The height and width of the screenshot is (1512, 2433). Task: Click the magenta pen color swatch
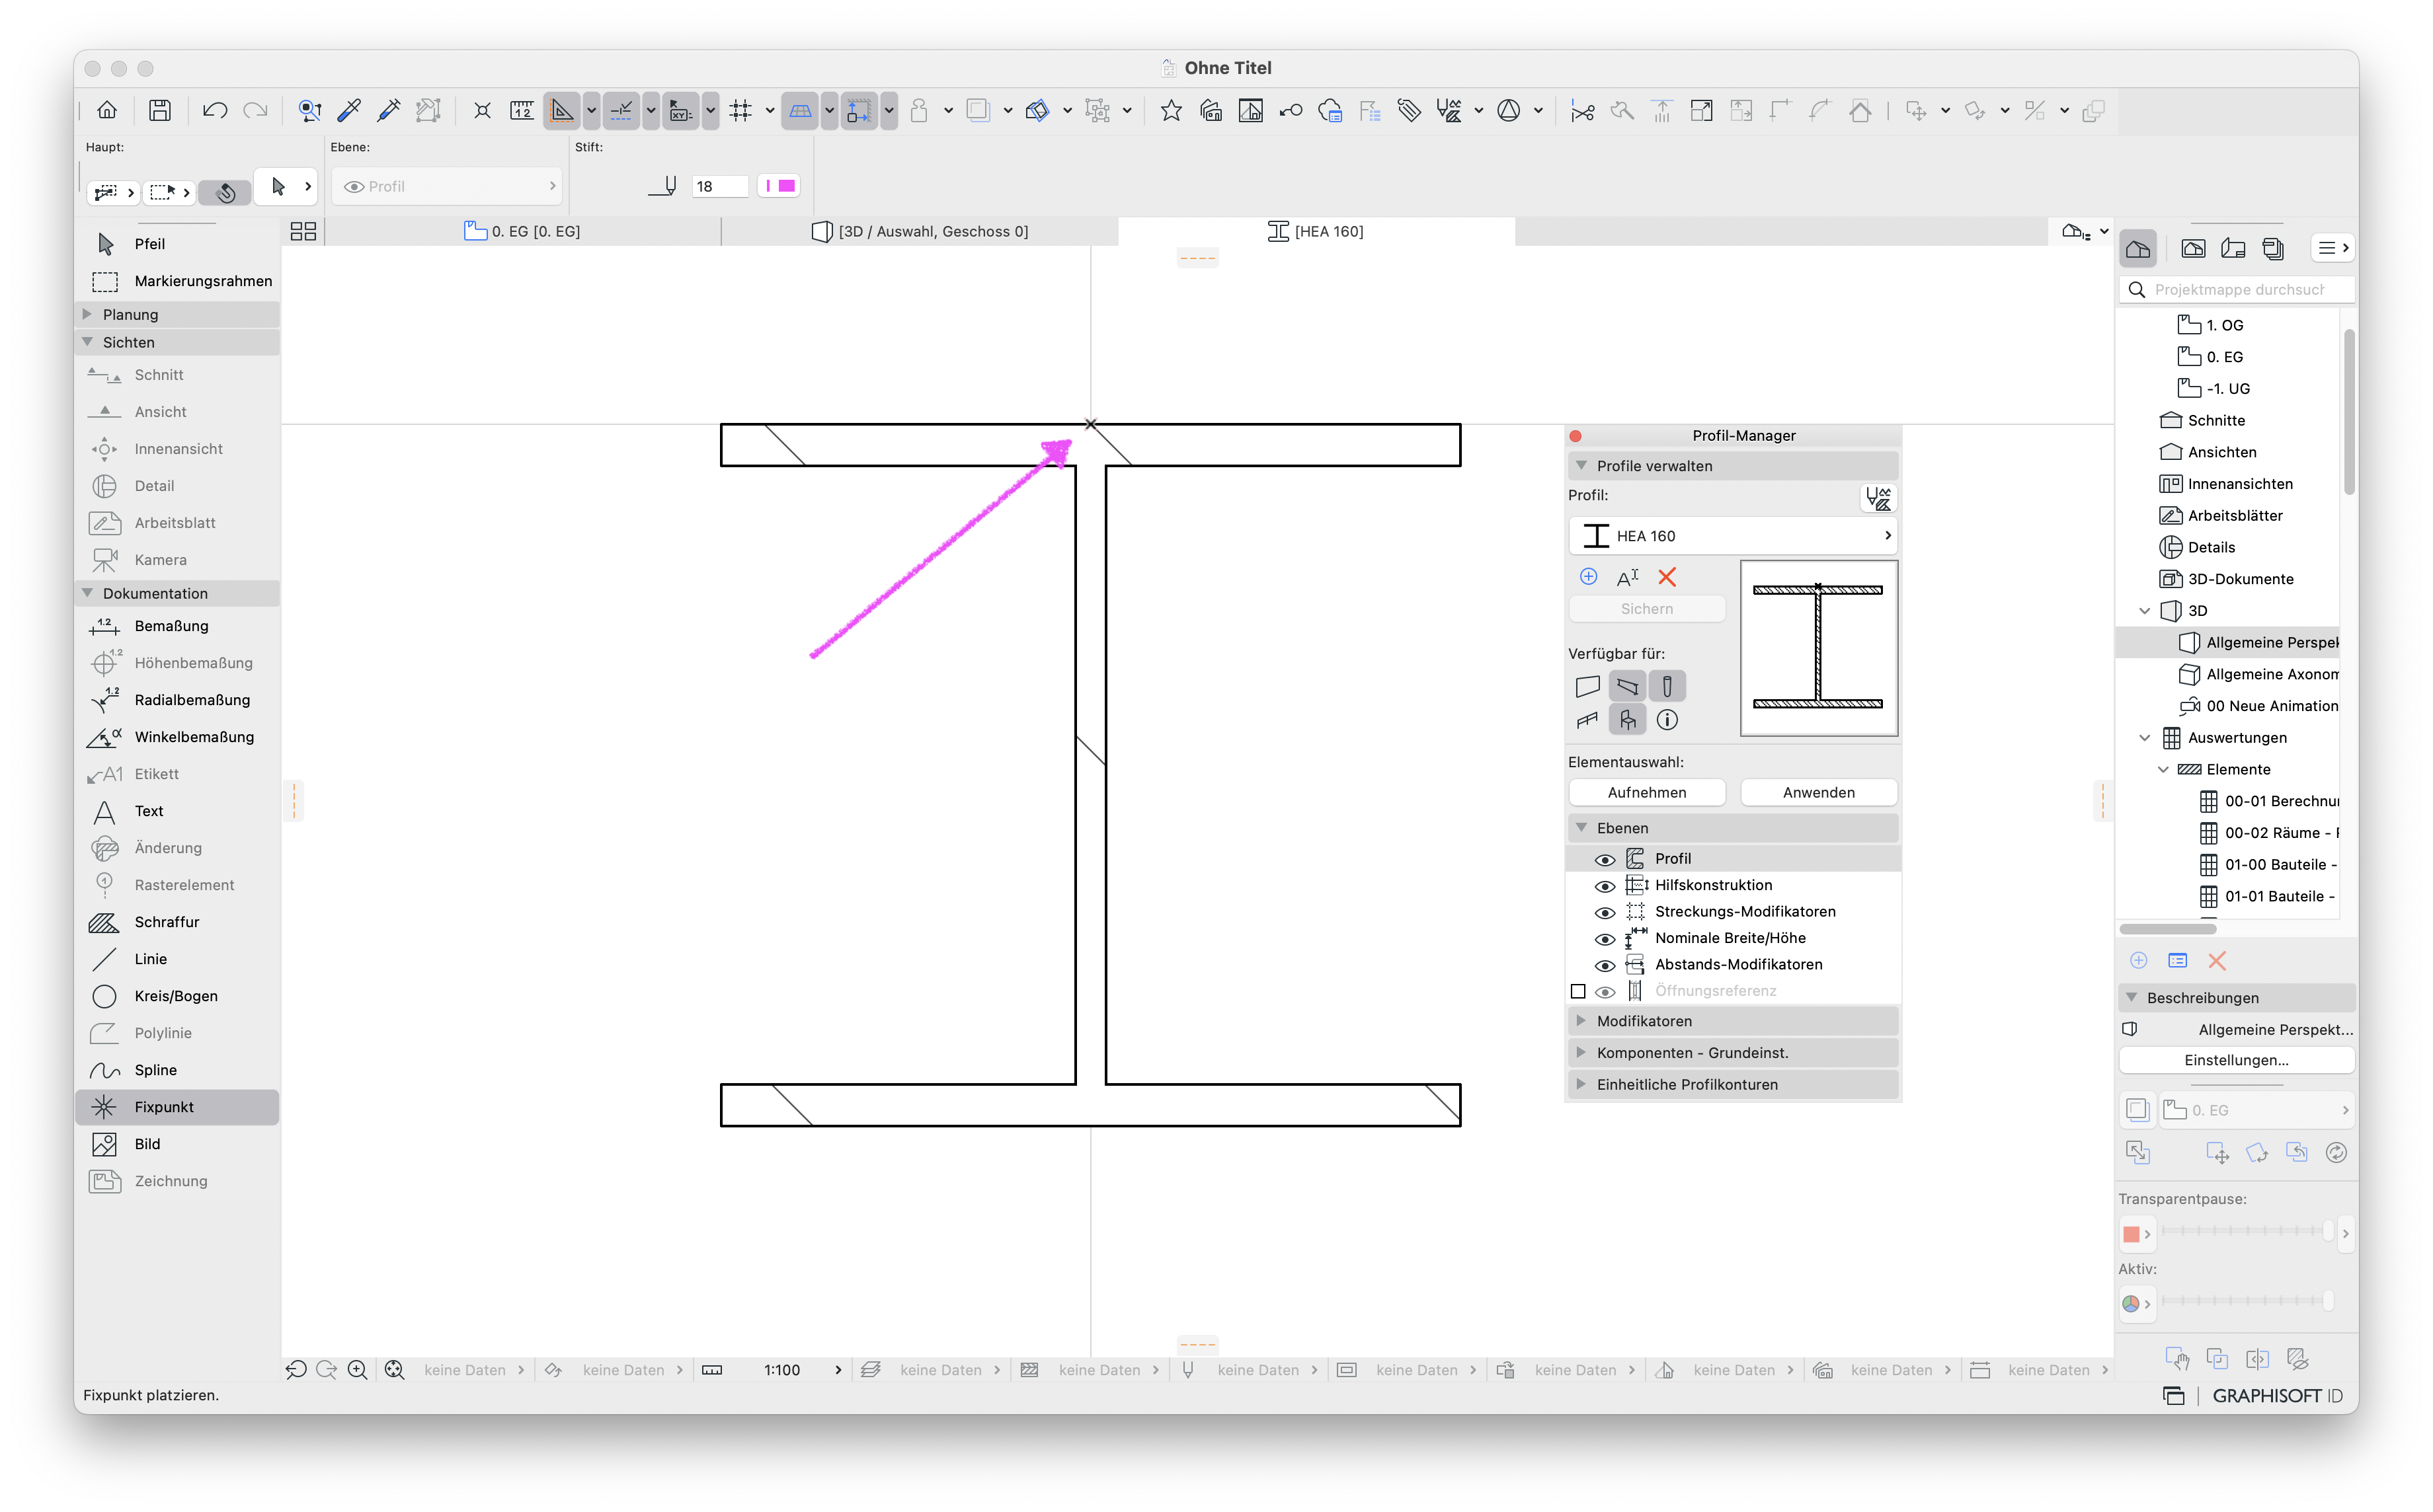tap(778, 186)
